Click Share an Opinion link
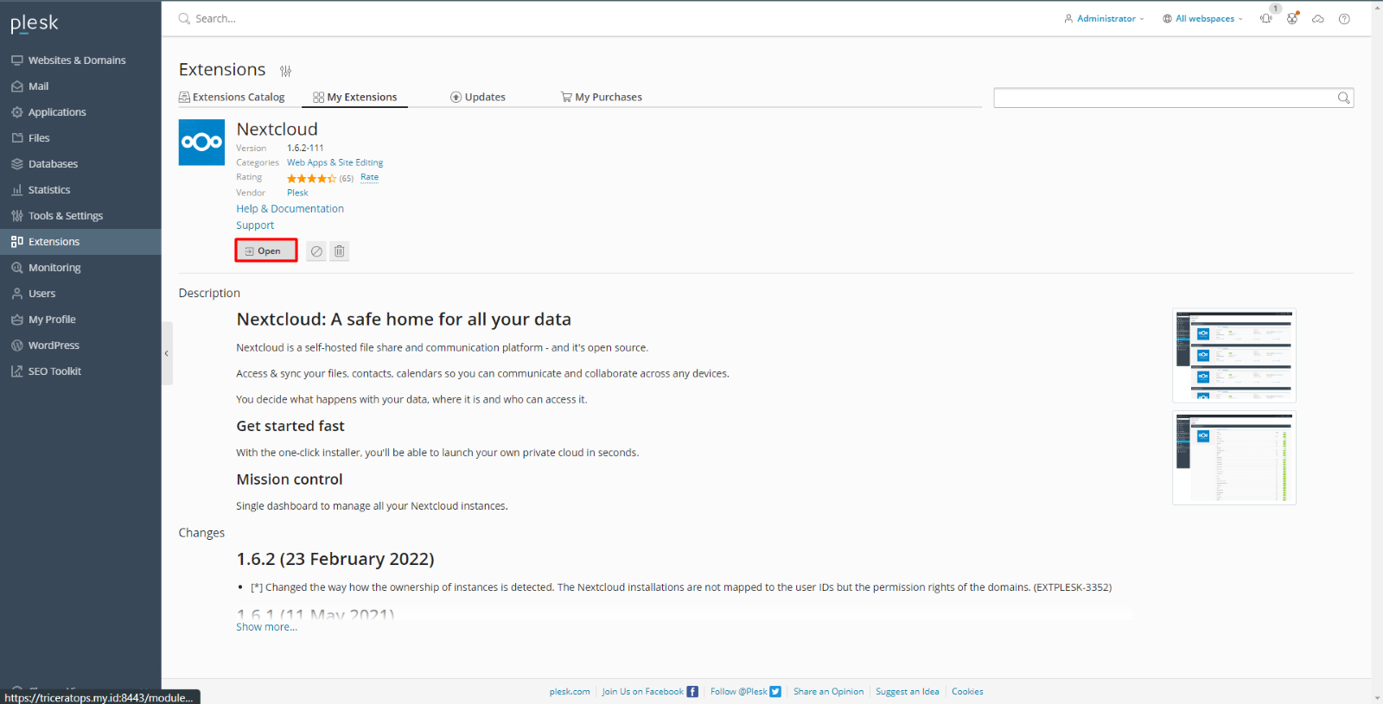This screenshot has height=704, width=1383. [x=828, y=692]
